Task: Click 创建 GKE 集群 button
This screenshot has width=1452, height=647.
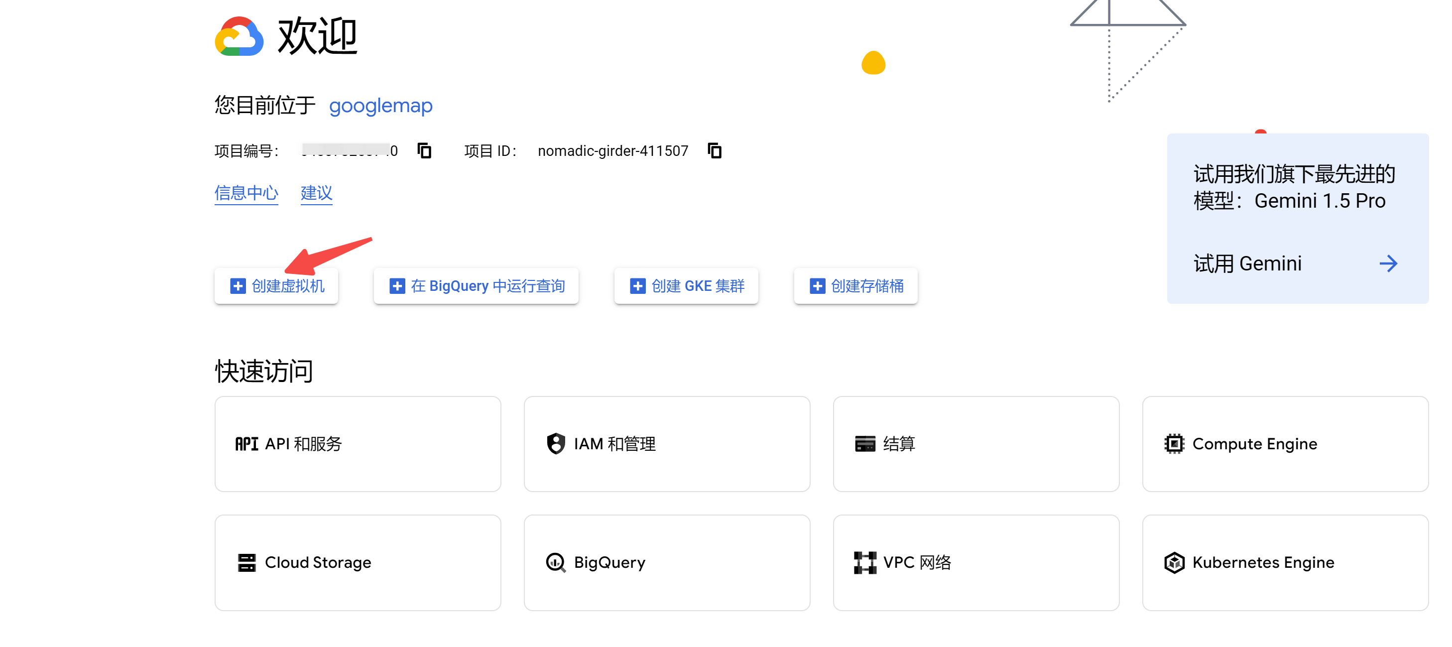Action: (x=686, y=286)
